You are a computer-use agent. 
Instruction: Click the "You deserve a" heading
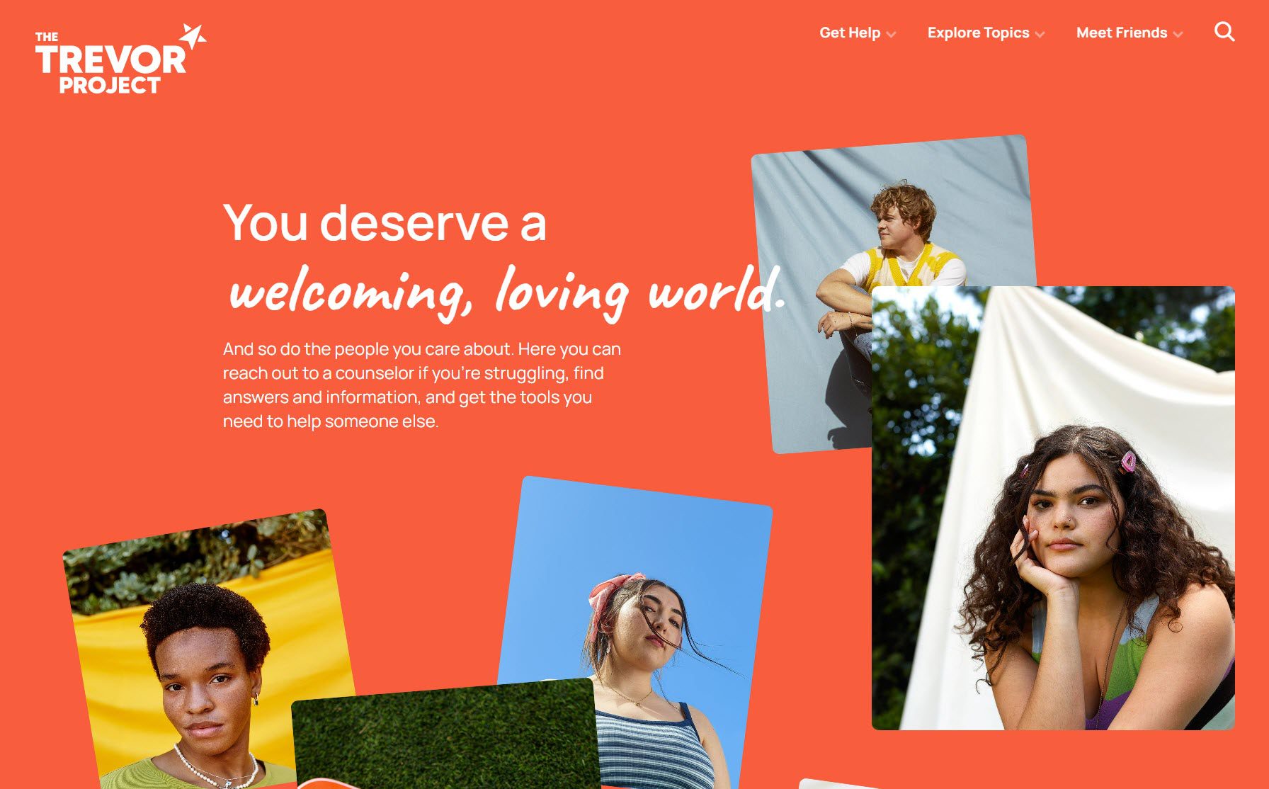coord(385,222)
